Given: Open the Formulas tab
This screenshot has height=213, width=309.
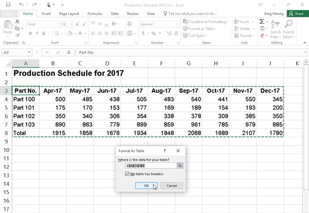Looking at the screenshot, I should 95,14.
